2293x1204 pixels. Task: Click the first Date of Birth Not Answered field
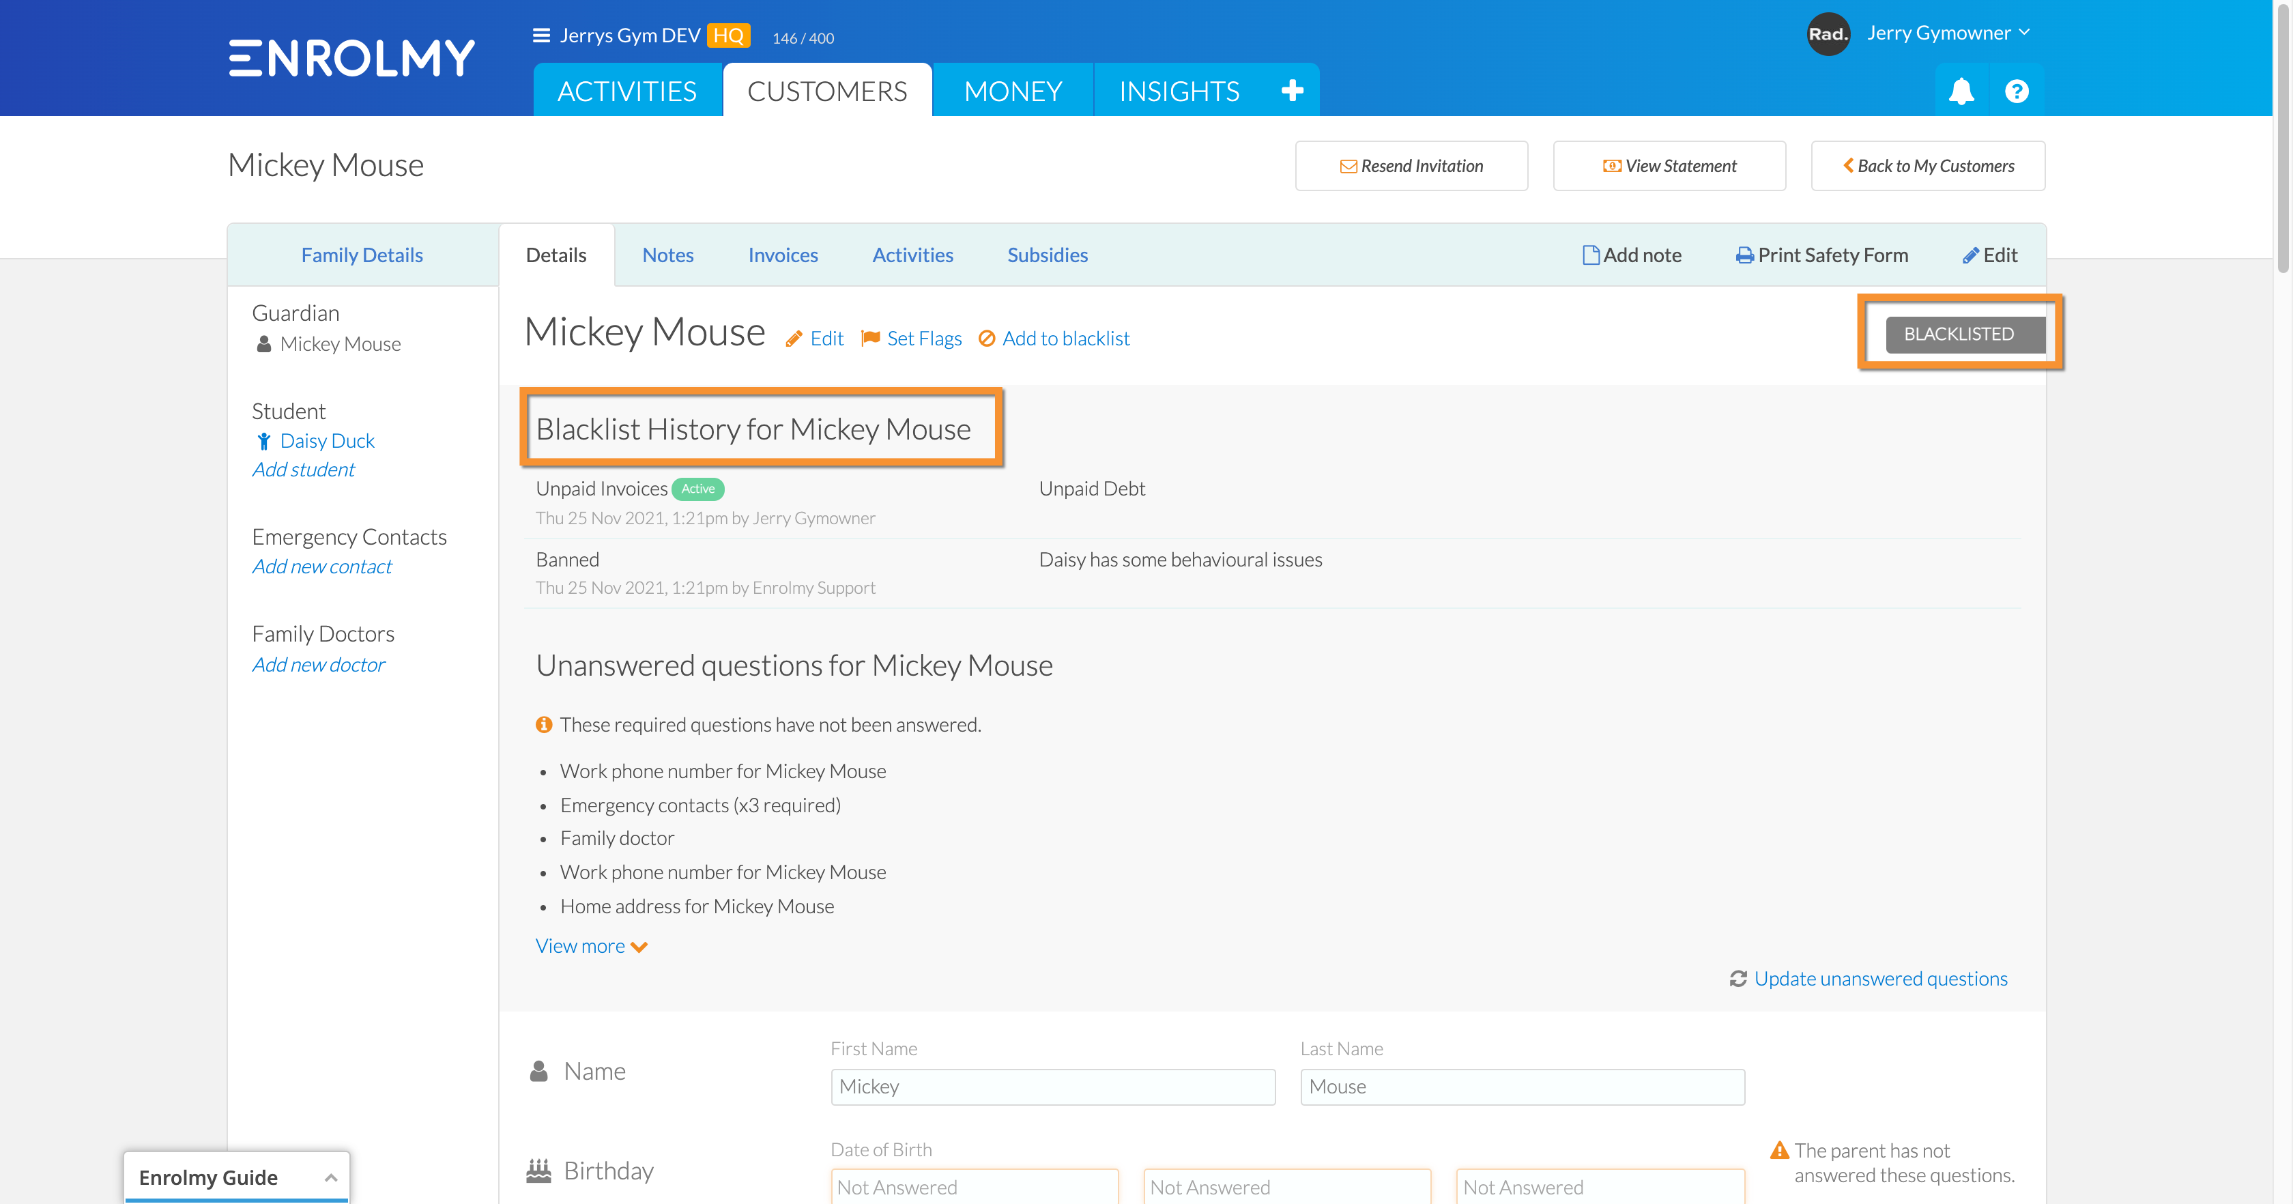point(975,1187)
